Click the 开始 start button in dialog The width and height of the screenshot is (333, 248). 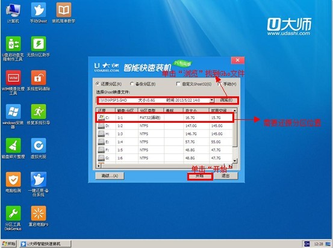pos(200,176)
